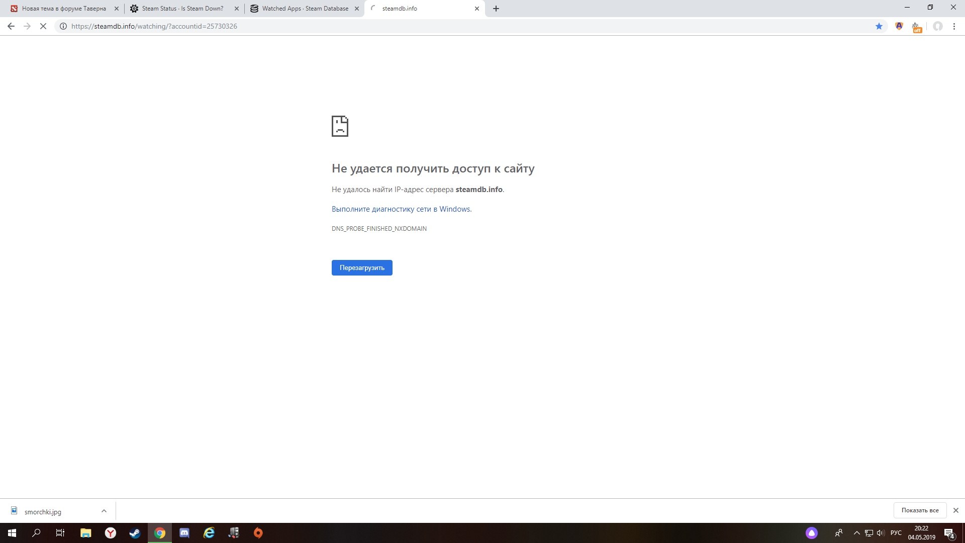Open volume control in system tray

(881, 533)
